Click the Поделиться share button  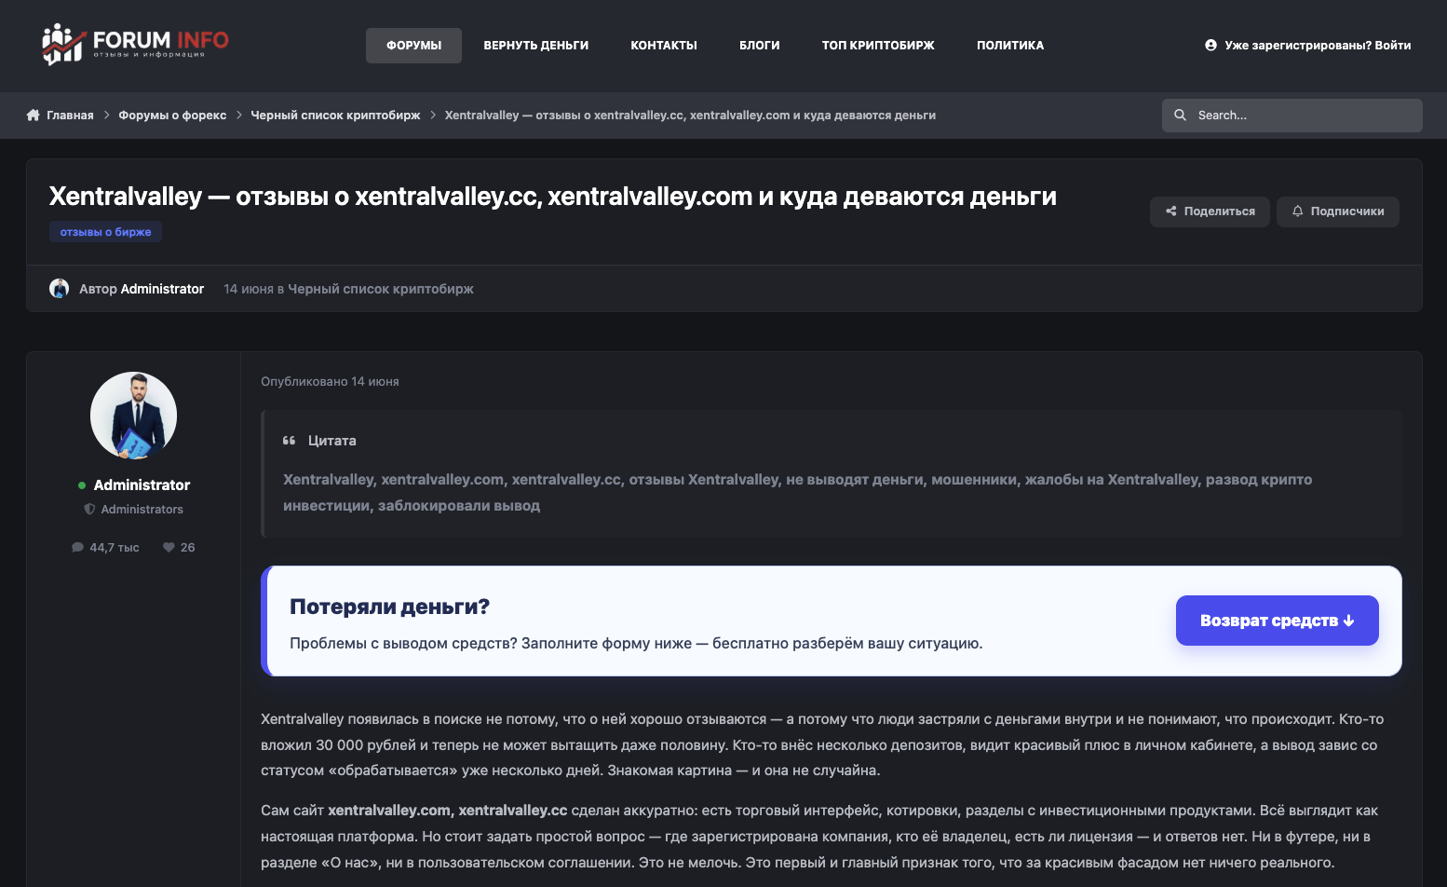pyautogui.click(x=1210, y=212)
